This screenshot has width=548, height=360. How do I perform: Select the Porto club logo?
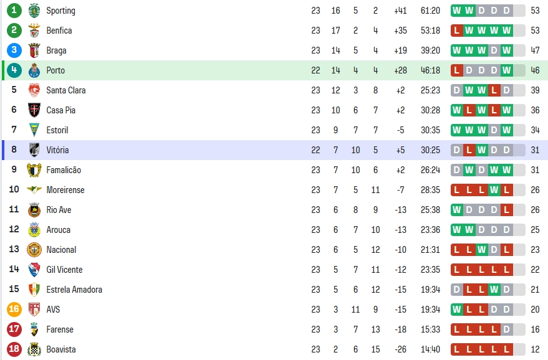(x=34, y=70)
